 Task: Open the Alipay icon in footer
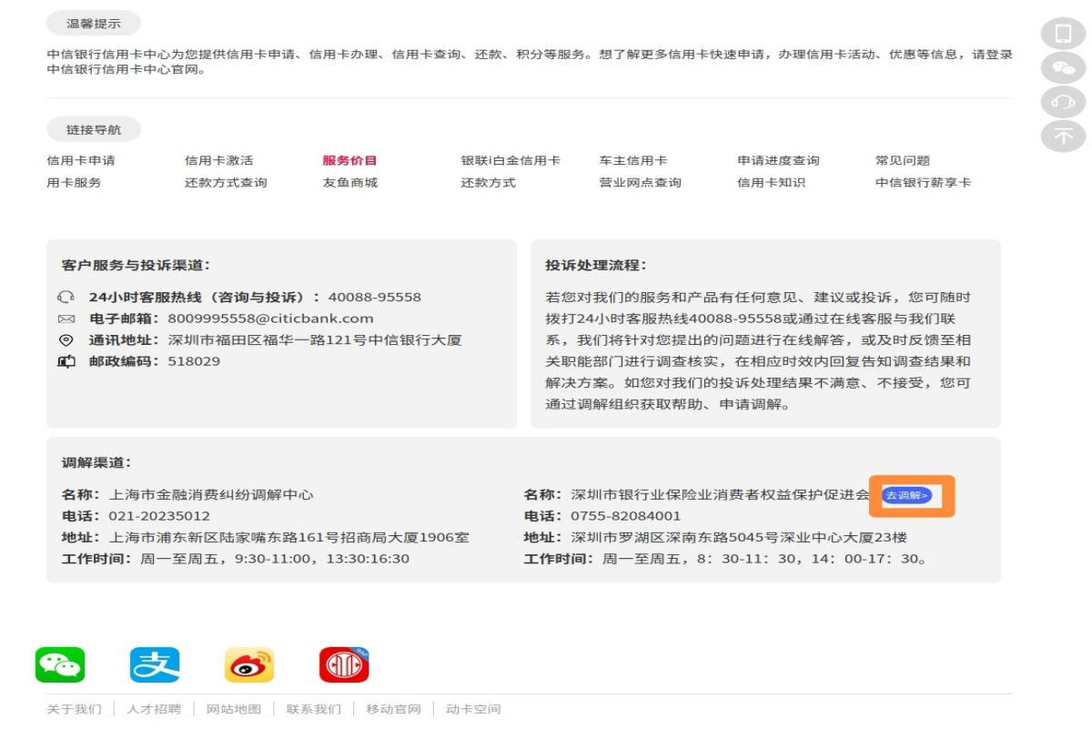(155, 665)
